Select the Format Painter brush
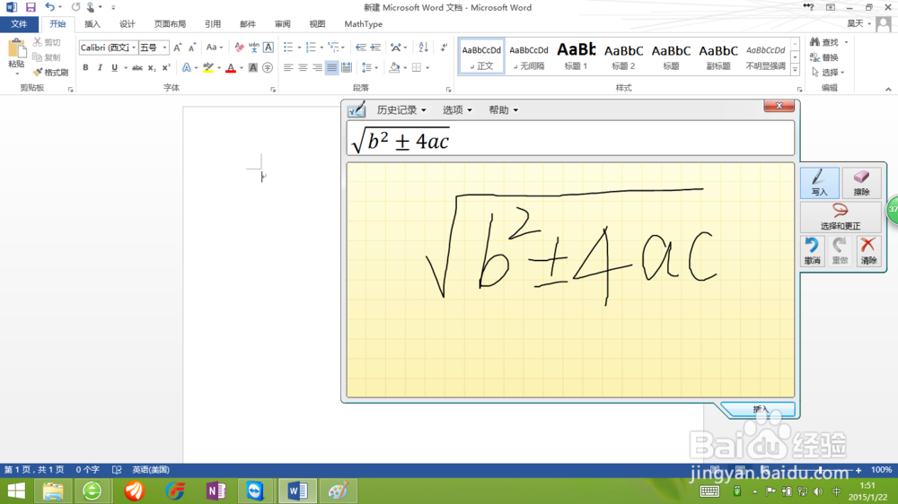This screenshot has height=504, width=898. tap(50, 72)
